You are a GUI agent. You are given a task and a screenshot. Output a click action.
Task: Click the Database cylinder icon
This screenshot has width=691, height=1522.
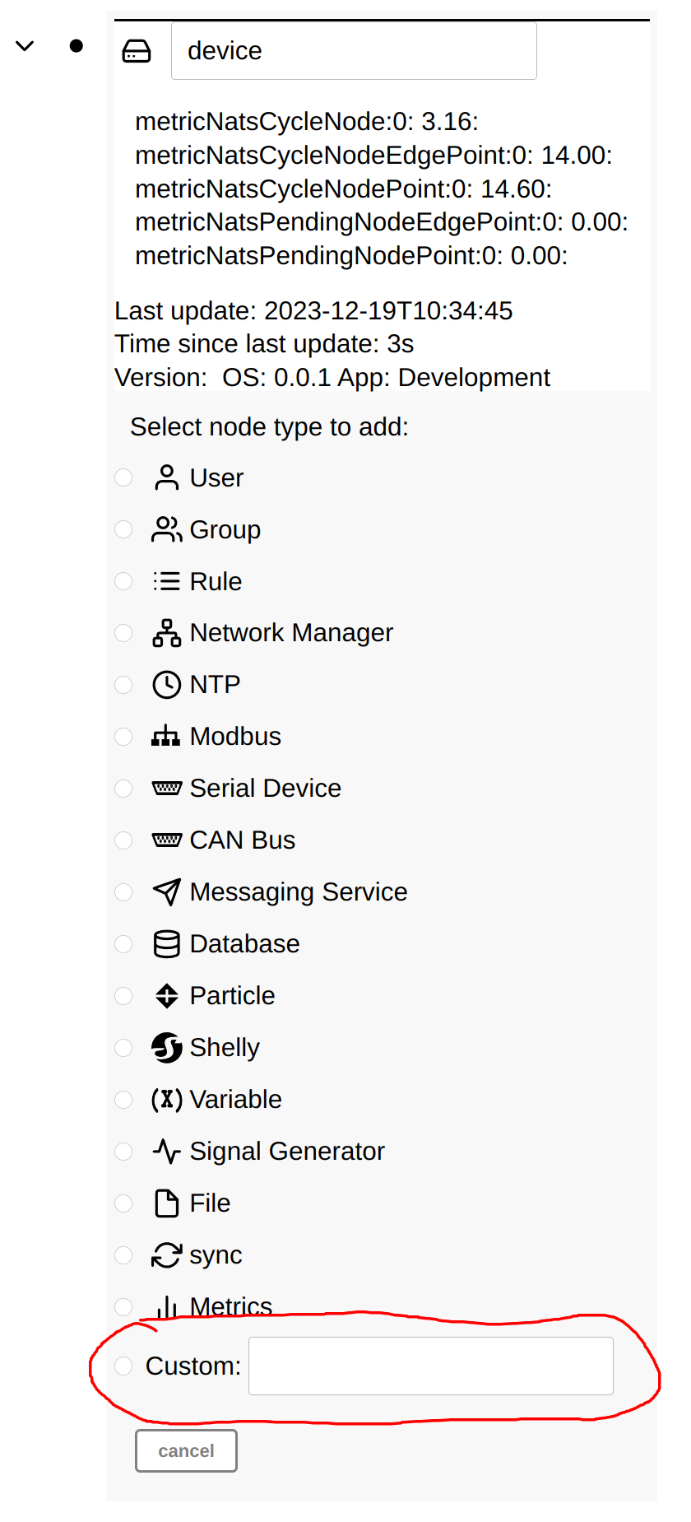[x=166, y=944]
